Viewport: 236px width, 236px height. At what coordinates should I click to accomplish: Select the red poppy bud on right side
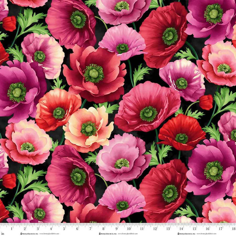[x=206, y=102]
